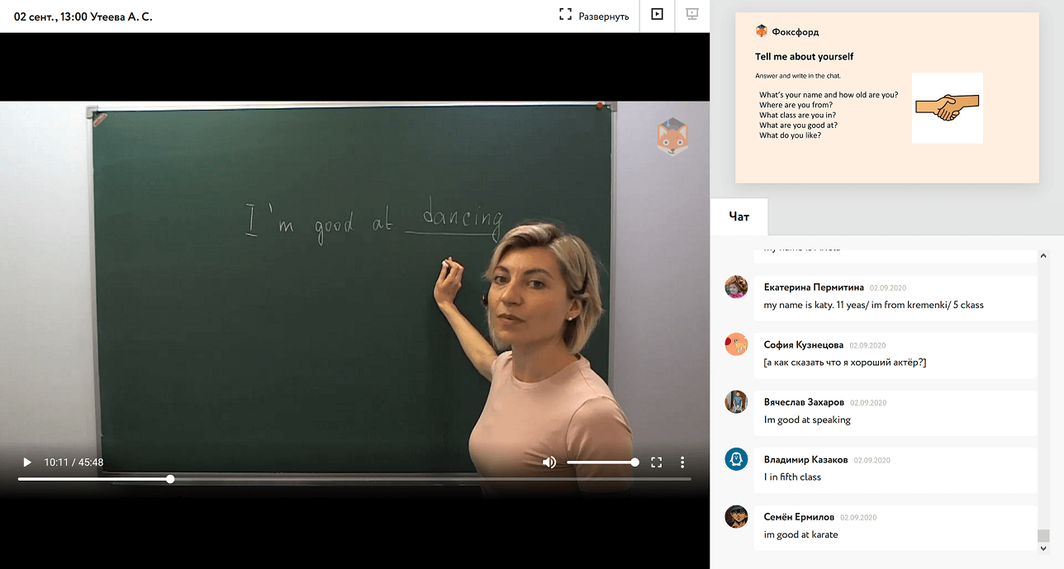Screen dimensions: 1064x569
Task: Click the Развернуть expand button
Action: coord(594,16)
